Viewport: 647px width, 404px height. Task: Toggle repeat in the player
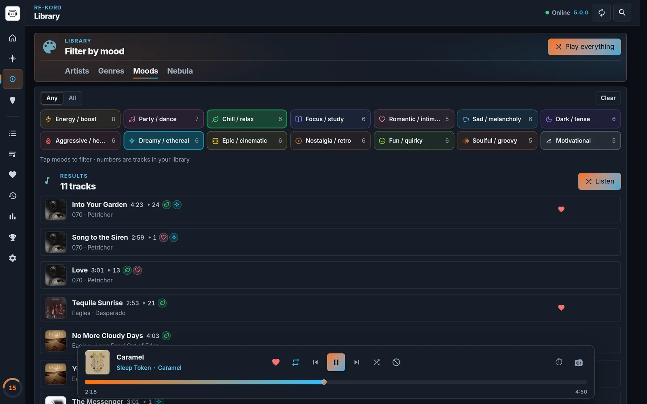[x=296, y=362]
